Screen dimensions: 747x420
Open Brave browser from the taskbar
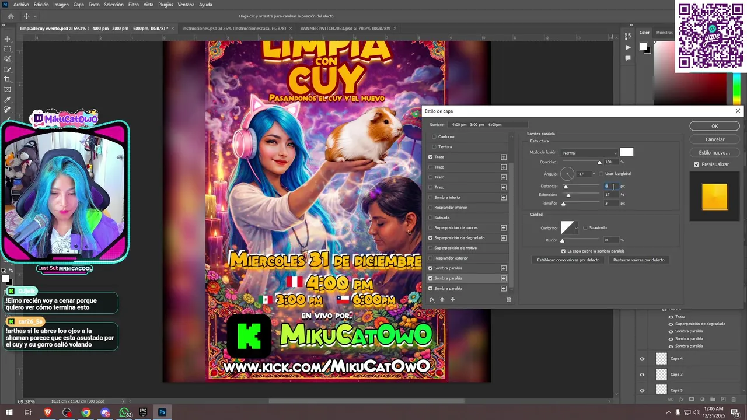click(x=48, y=412)
